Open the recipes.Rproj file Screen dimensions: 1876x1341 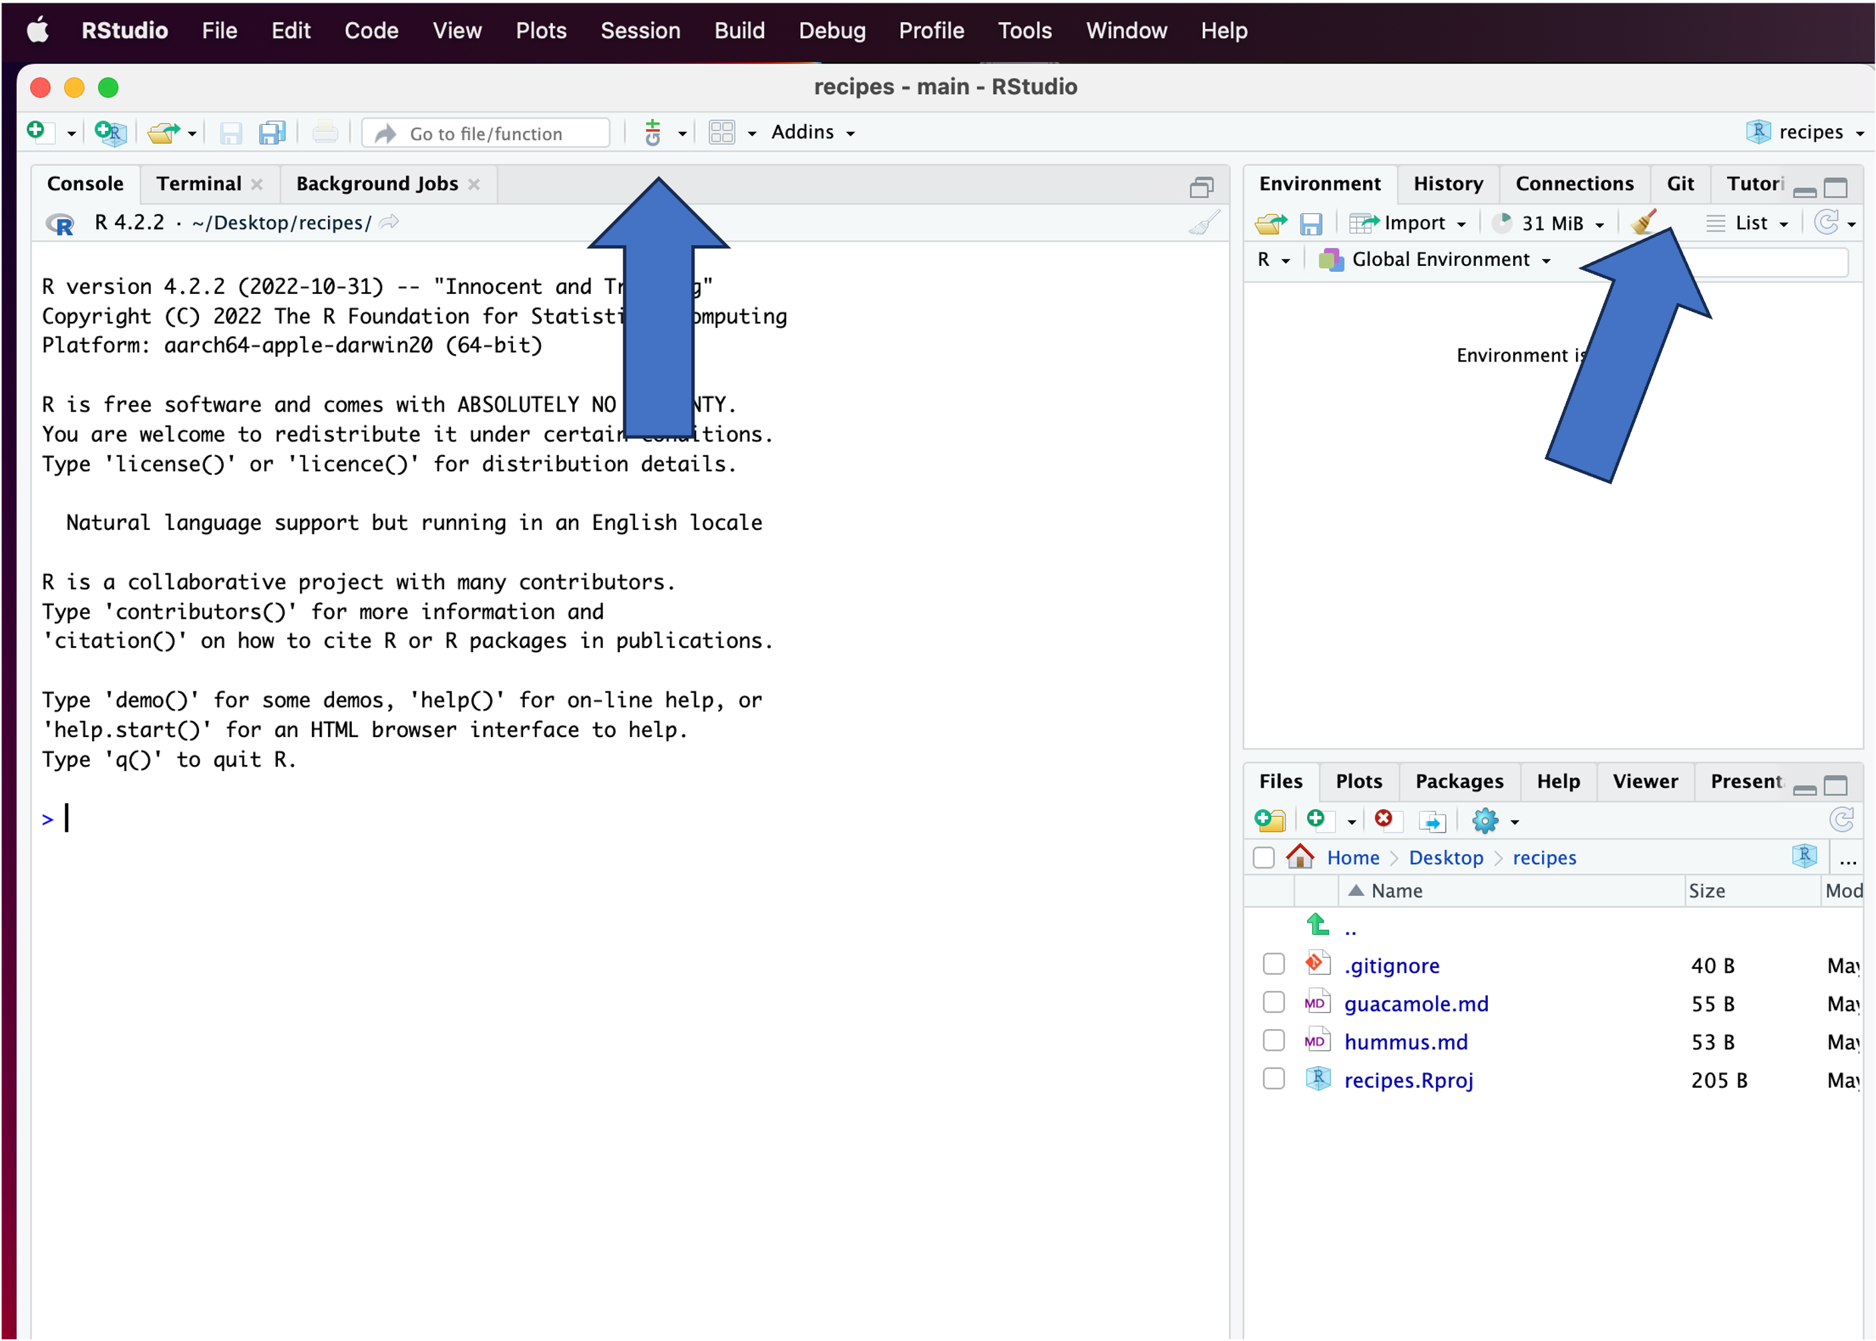[x=1408, y=1079]
